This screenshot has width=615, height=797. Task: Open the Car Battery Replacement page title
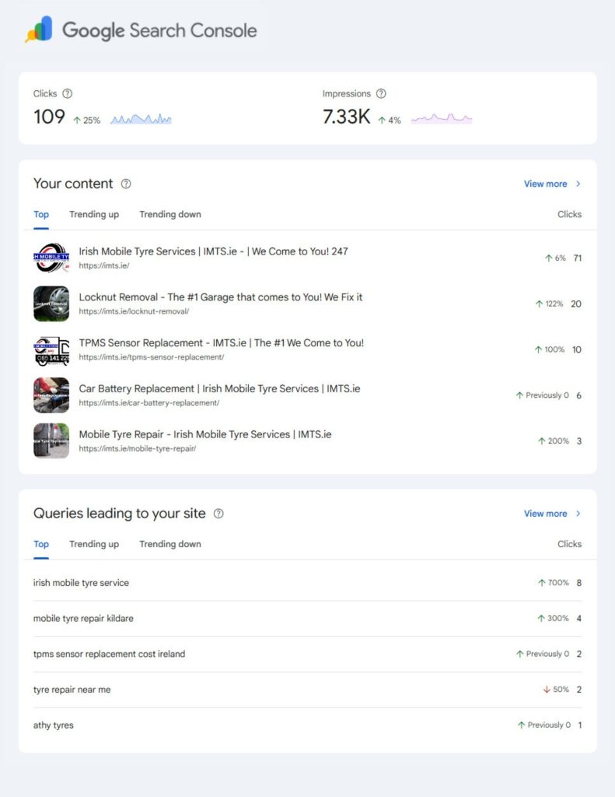click(219, 388)
